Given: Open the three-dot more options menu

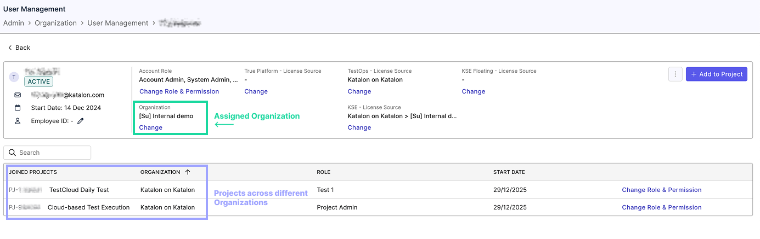Looking at the screenshot, I should tap(675, 74).
